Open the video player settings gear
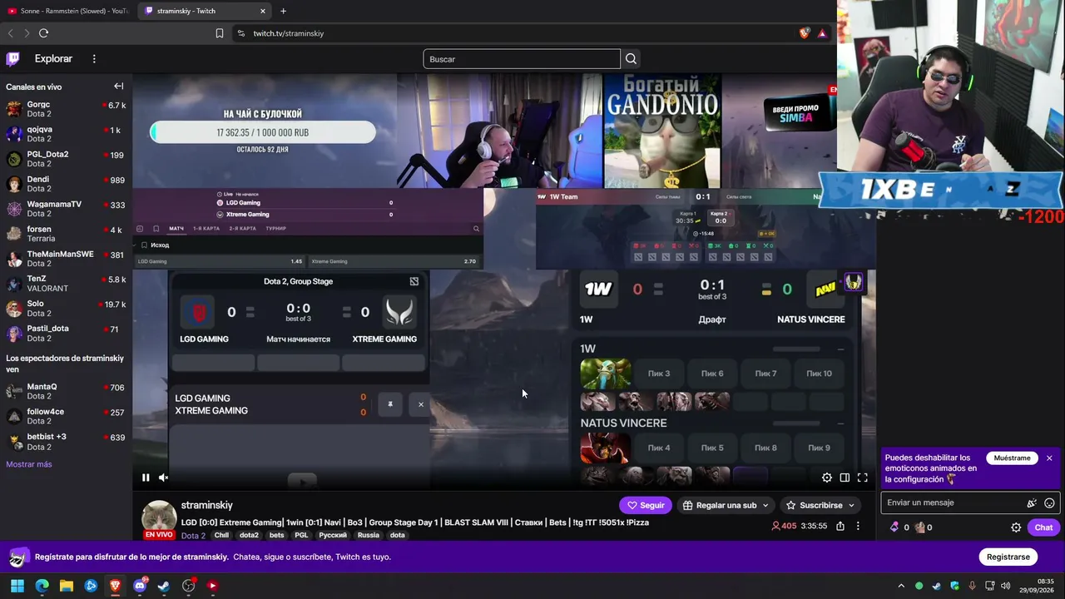Viewport: 1065px width, 599px height. pos(826,478)
